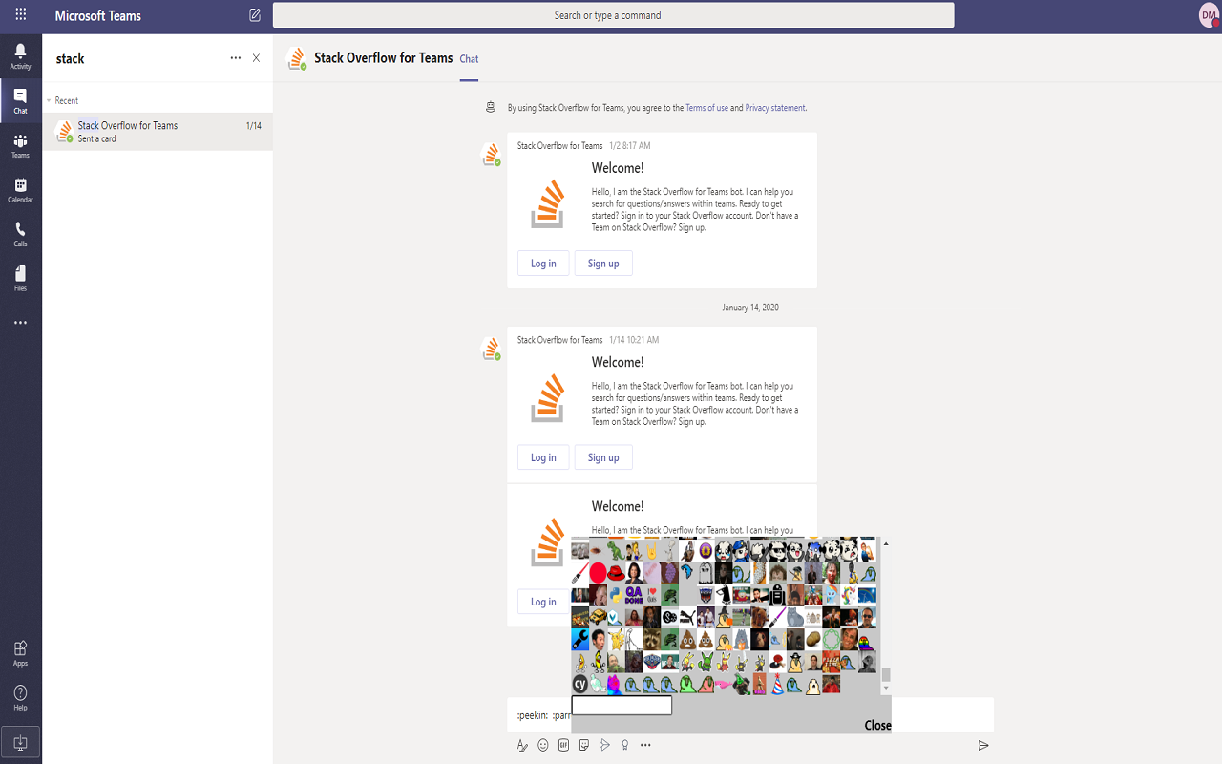This screenshot has width=1222, height=764.
Task: Close the emoji picker popup
Action: 877,725
